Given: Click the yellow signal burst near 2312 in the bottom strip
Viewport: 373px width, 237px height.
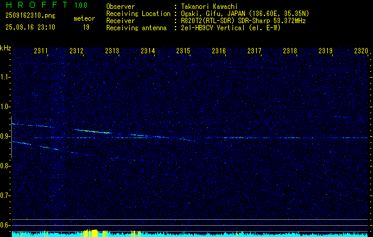Looking at the screenshot, I should coord(90,233).
